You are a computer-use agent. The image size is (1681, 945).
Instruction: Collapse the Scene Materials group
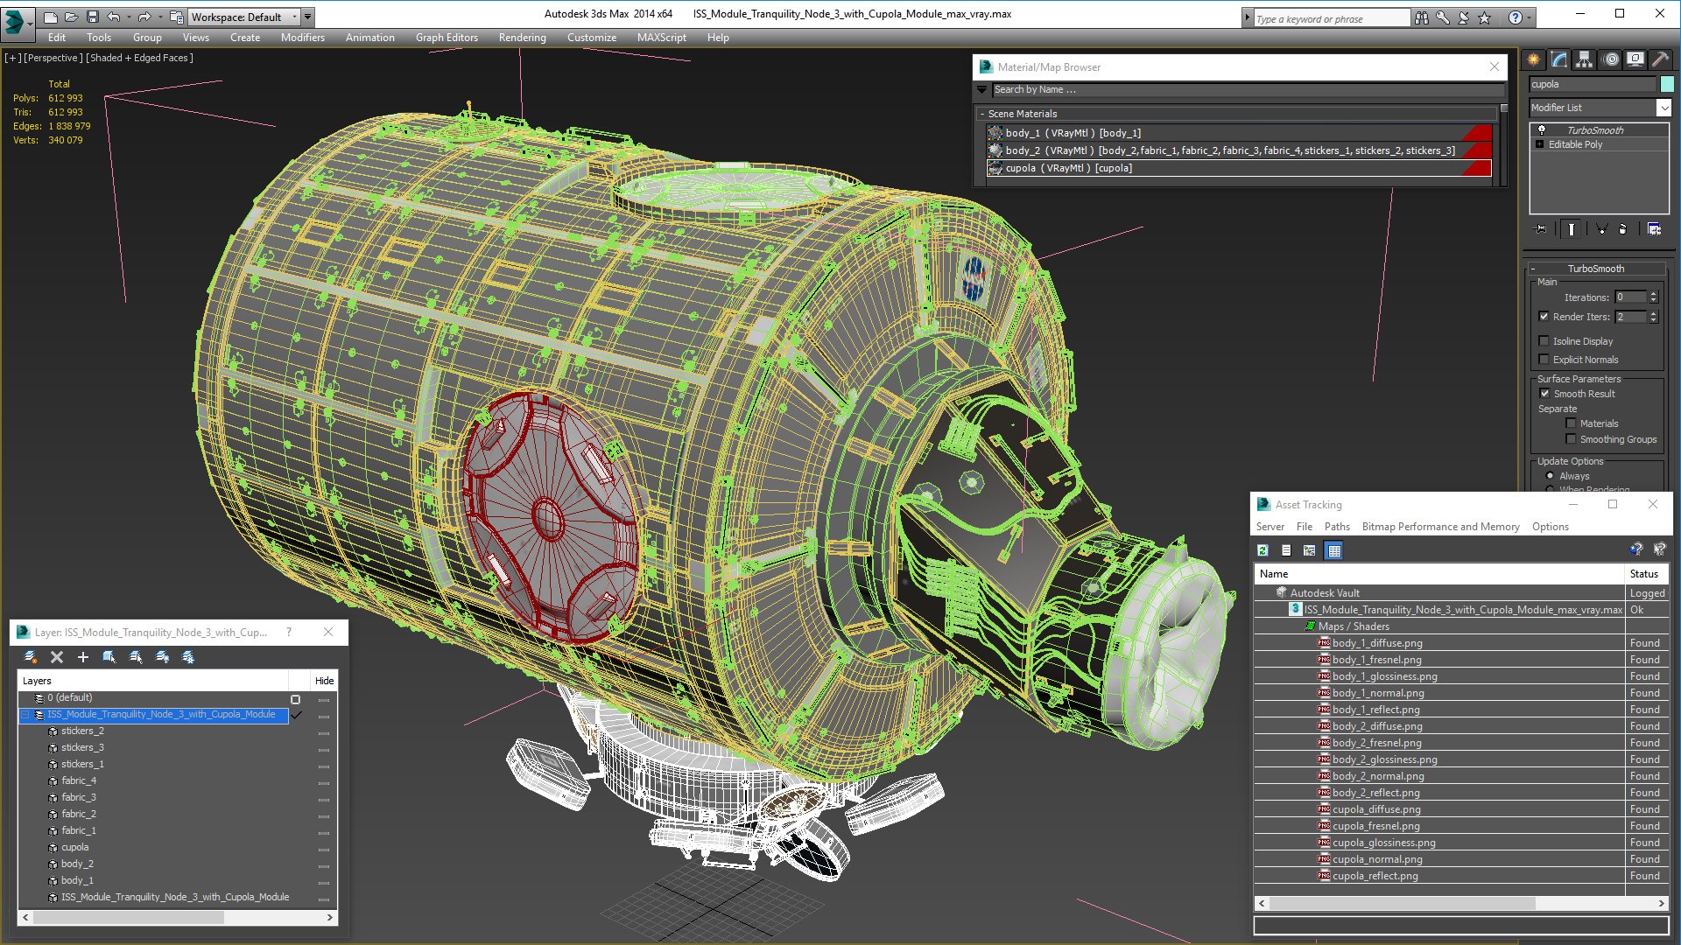[982, 114]
